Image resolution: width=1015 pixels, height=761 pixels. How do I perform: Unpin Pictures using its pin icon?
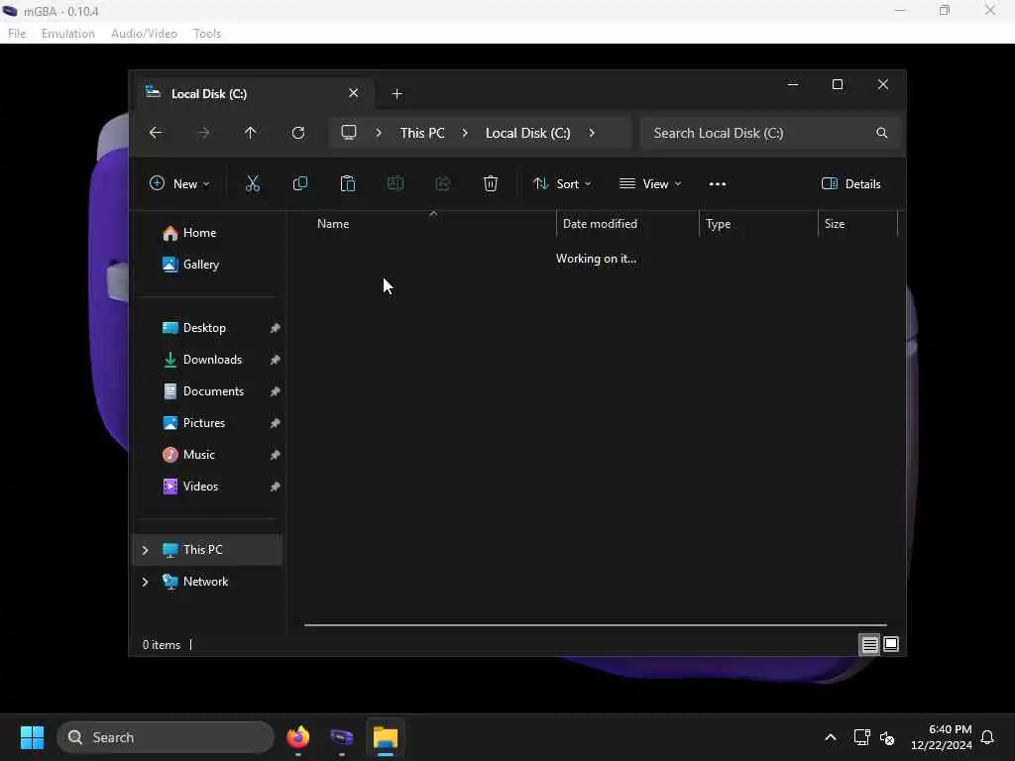click(x=276, y=423)
